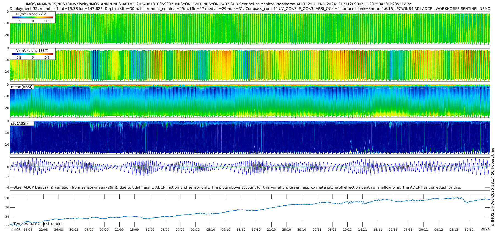Click the 2024 year label at bottom left
The image size is (495, 234).
click(15, 229)
